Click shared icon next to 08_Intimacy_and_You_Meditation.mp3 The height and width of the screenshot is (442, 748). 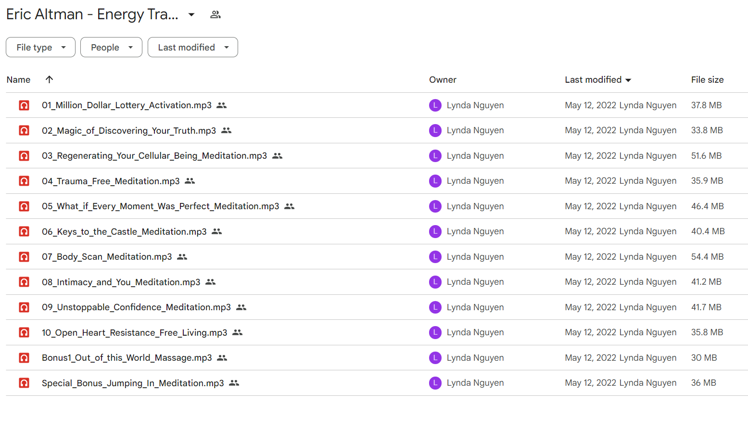210,282
